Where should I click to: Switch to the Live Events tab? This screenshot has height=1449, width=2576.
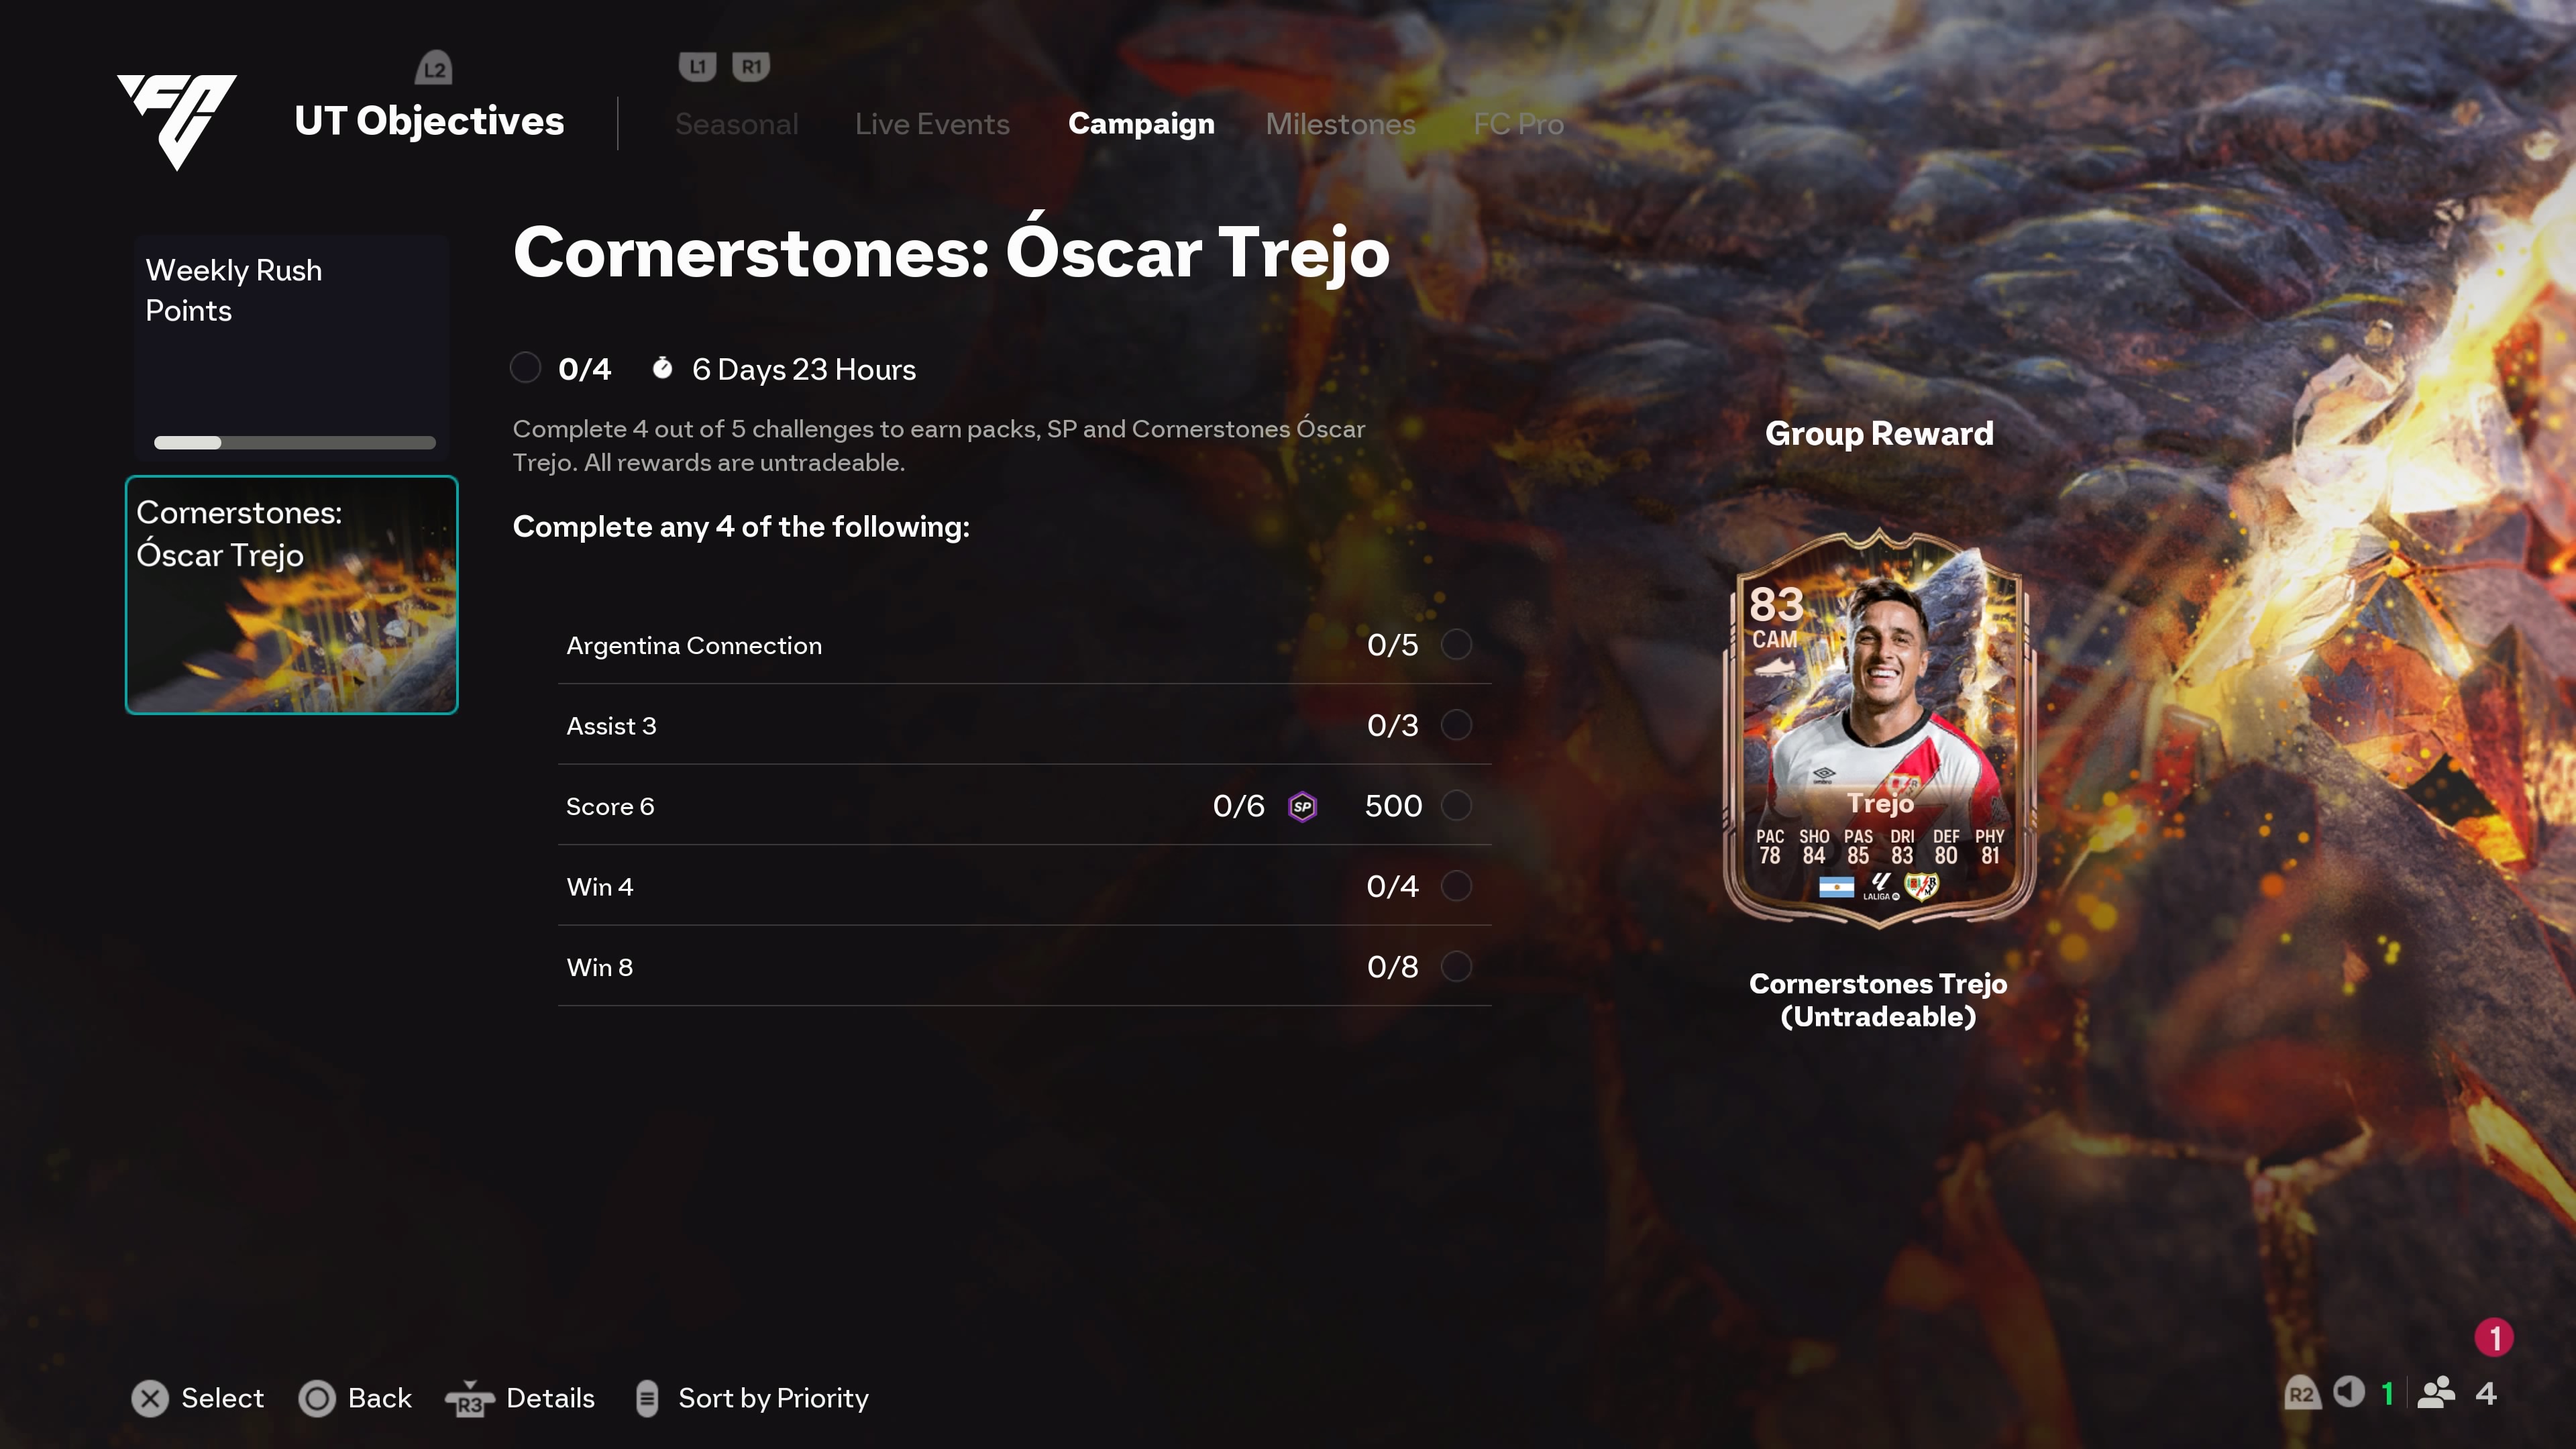pos(932,124)
